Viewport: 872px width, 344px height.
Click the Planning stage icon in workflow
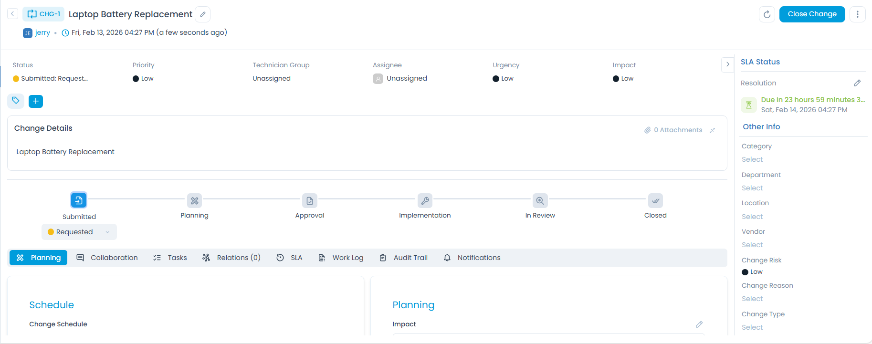[x=194, y=201]
